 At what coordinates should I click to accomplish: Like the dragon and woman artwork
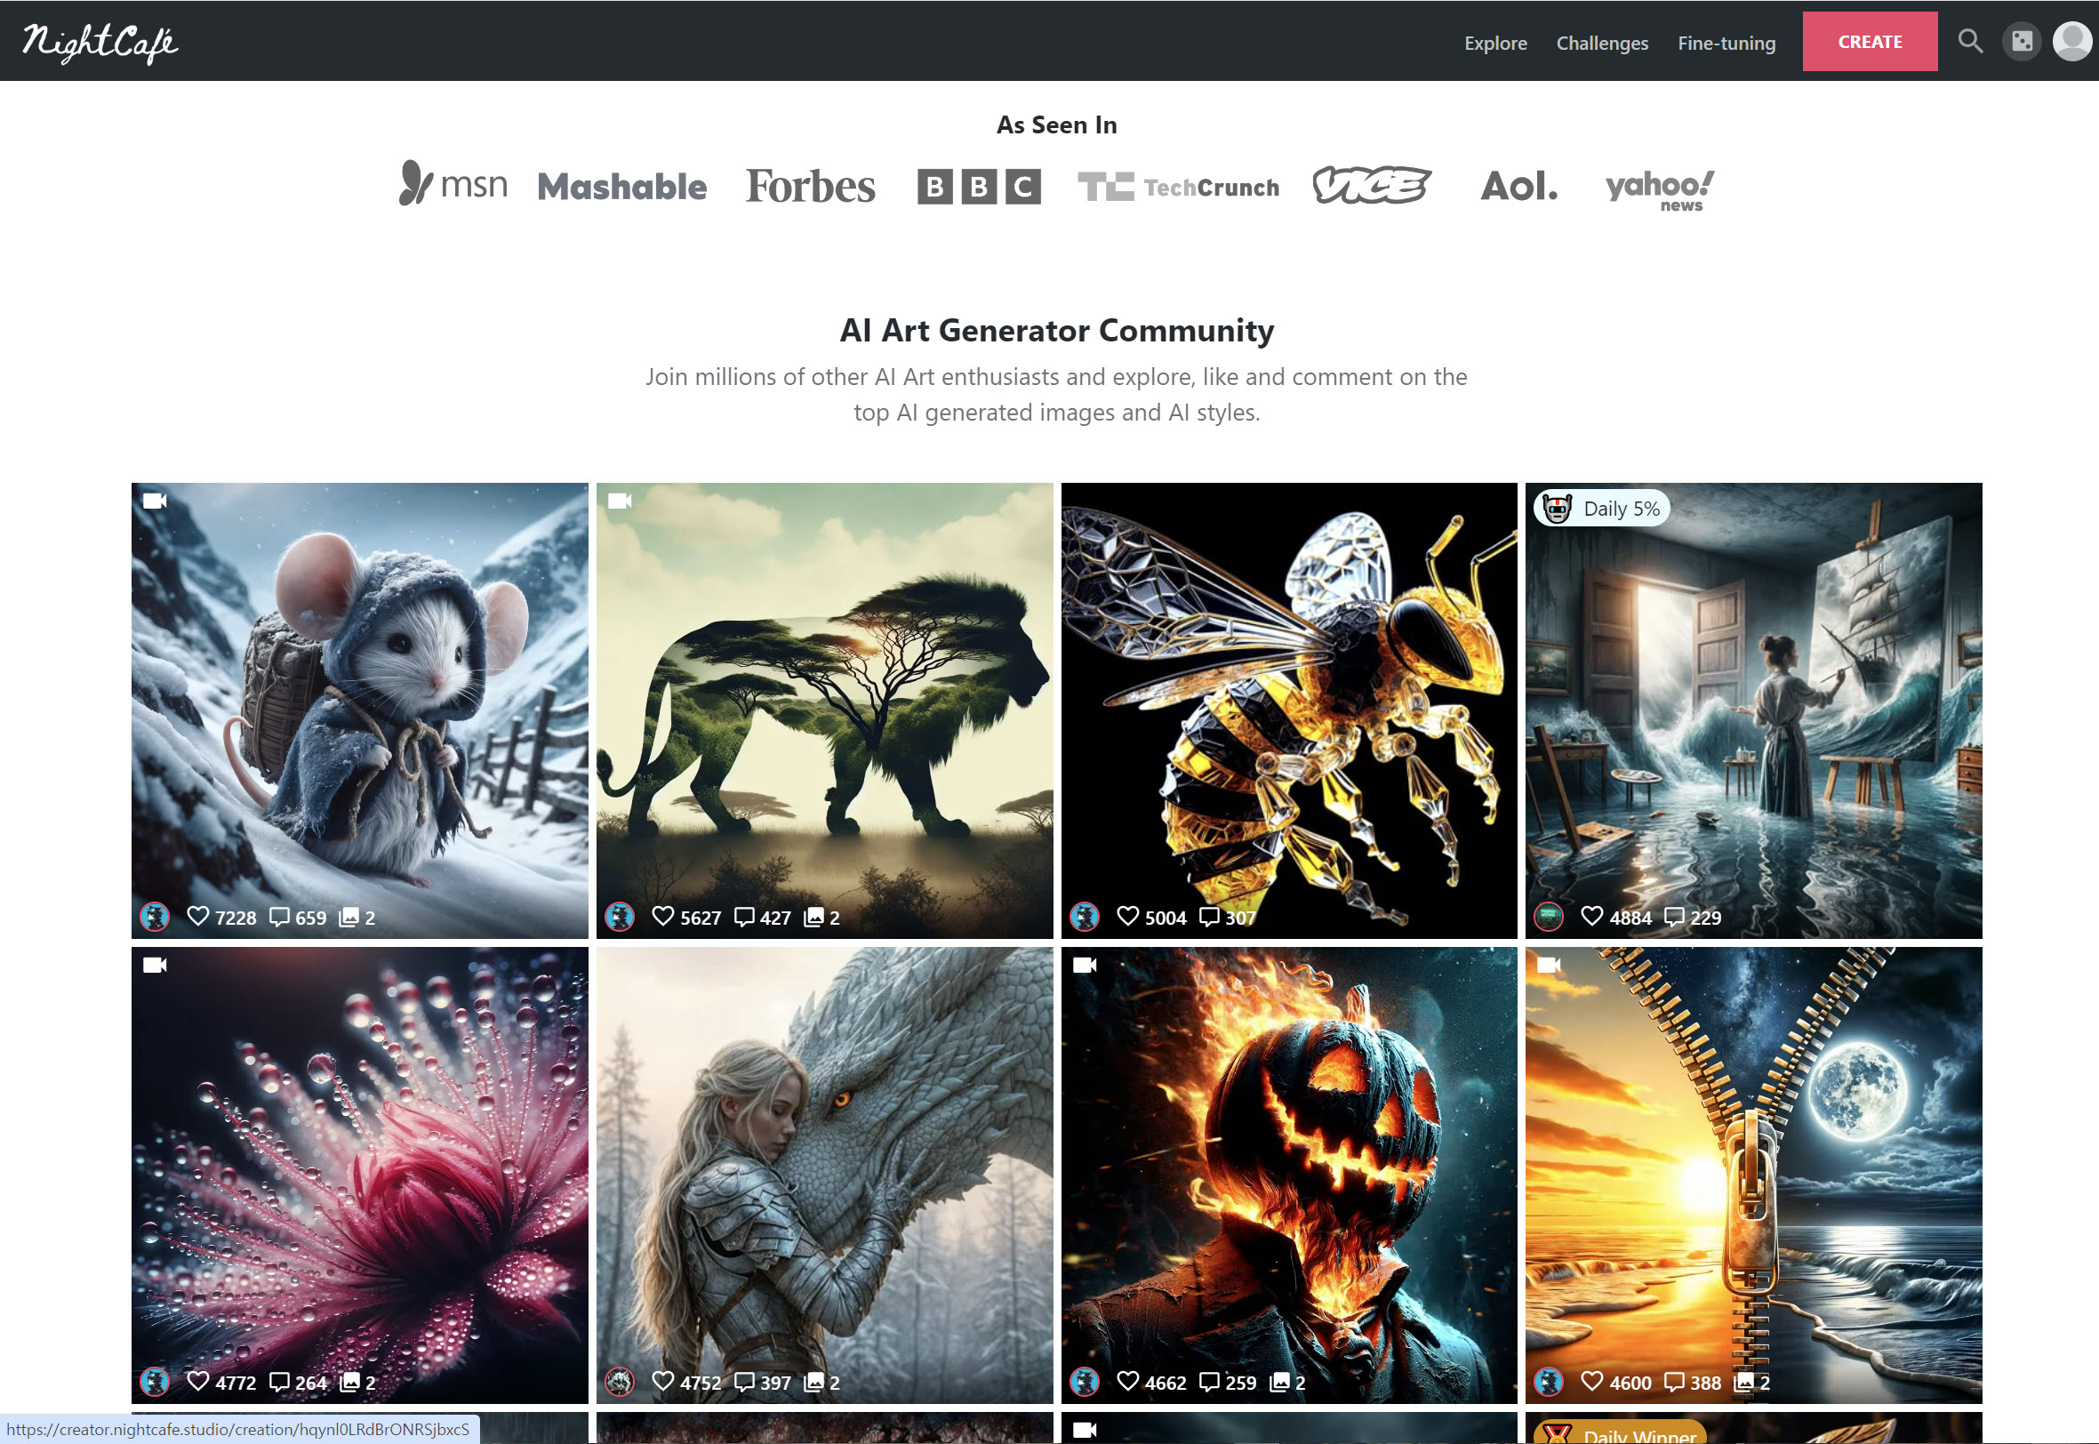662,1382
